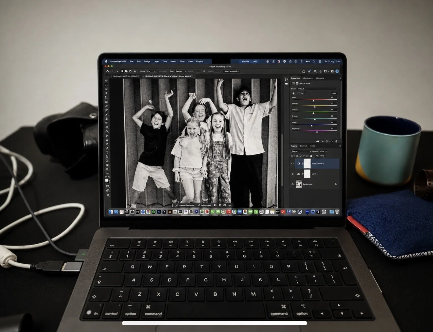Open the layer blend mode dropdown

tap(301, 151)
